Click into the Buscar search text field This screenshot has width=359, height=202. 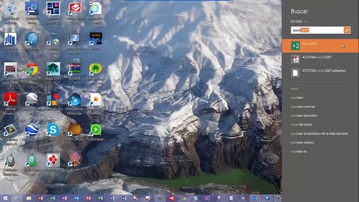(317, 30)
